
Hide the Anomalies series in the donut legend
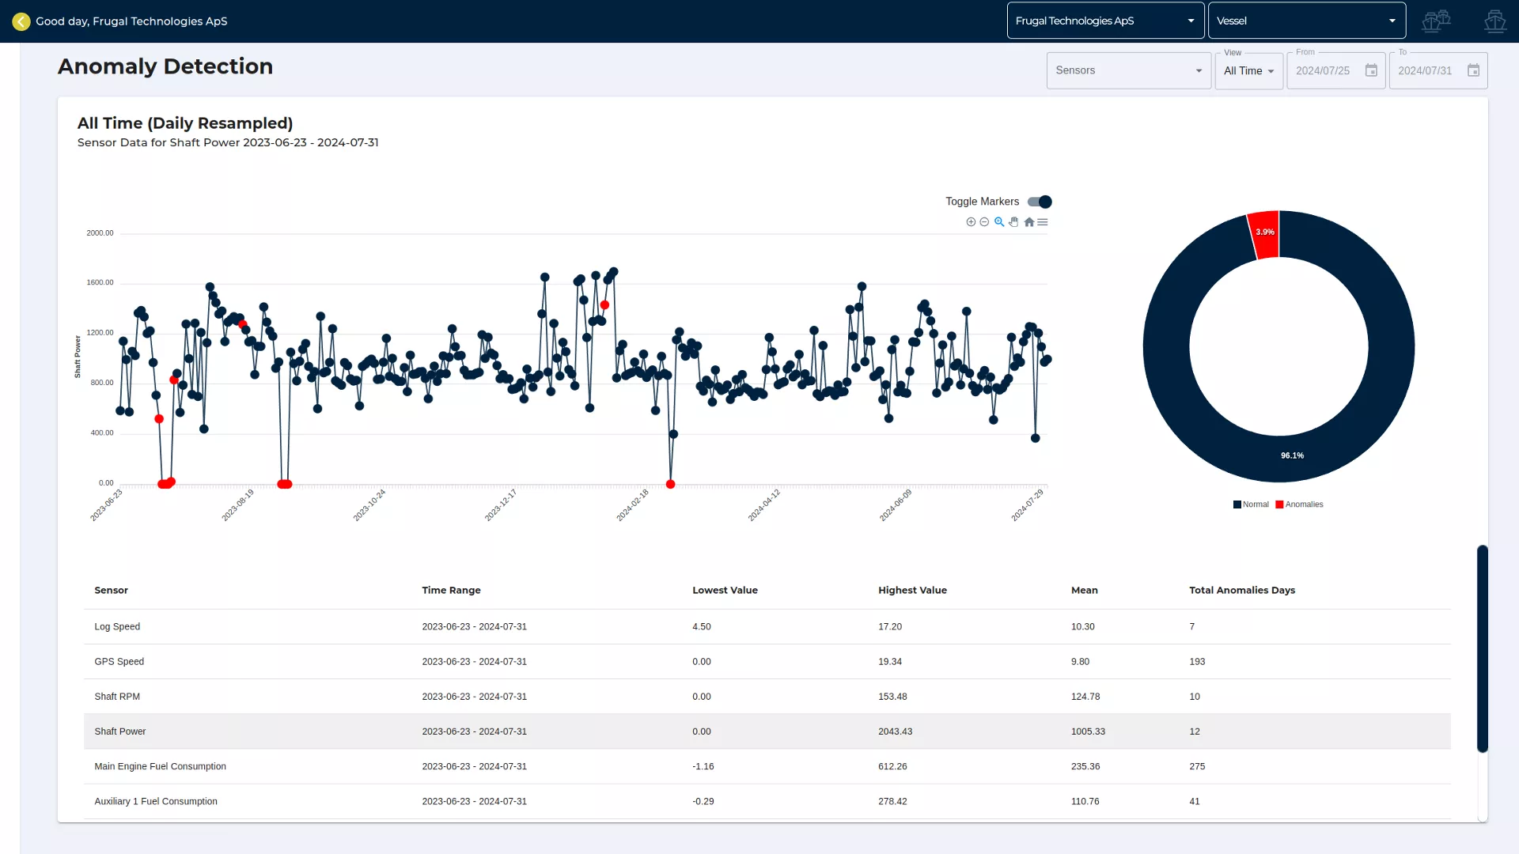click(x=1298, y=504)
